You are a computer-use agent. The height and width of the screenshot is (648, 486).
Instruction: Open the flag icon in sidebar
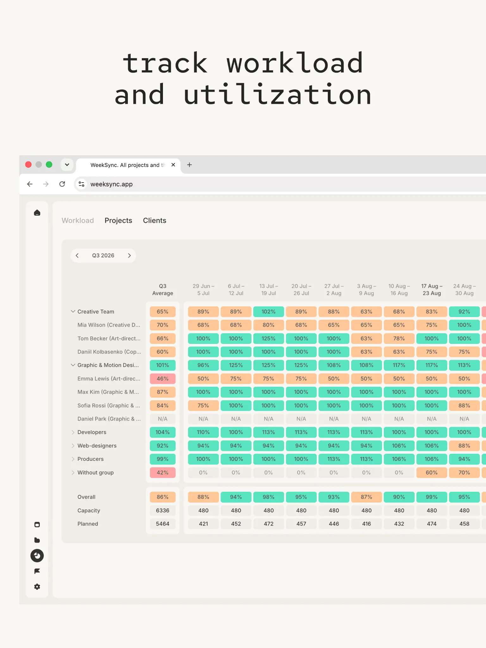(x=37, y=571)
